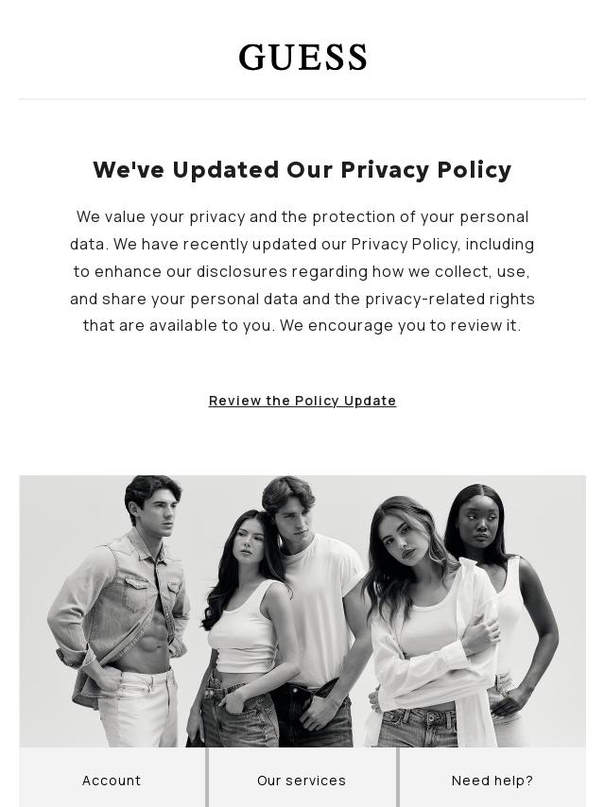Open the Account section

click(x=112, y=780)
